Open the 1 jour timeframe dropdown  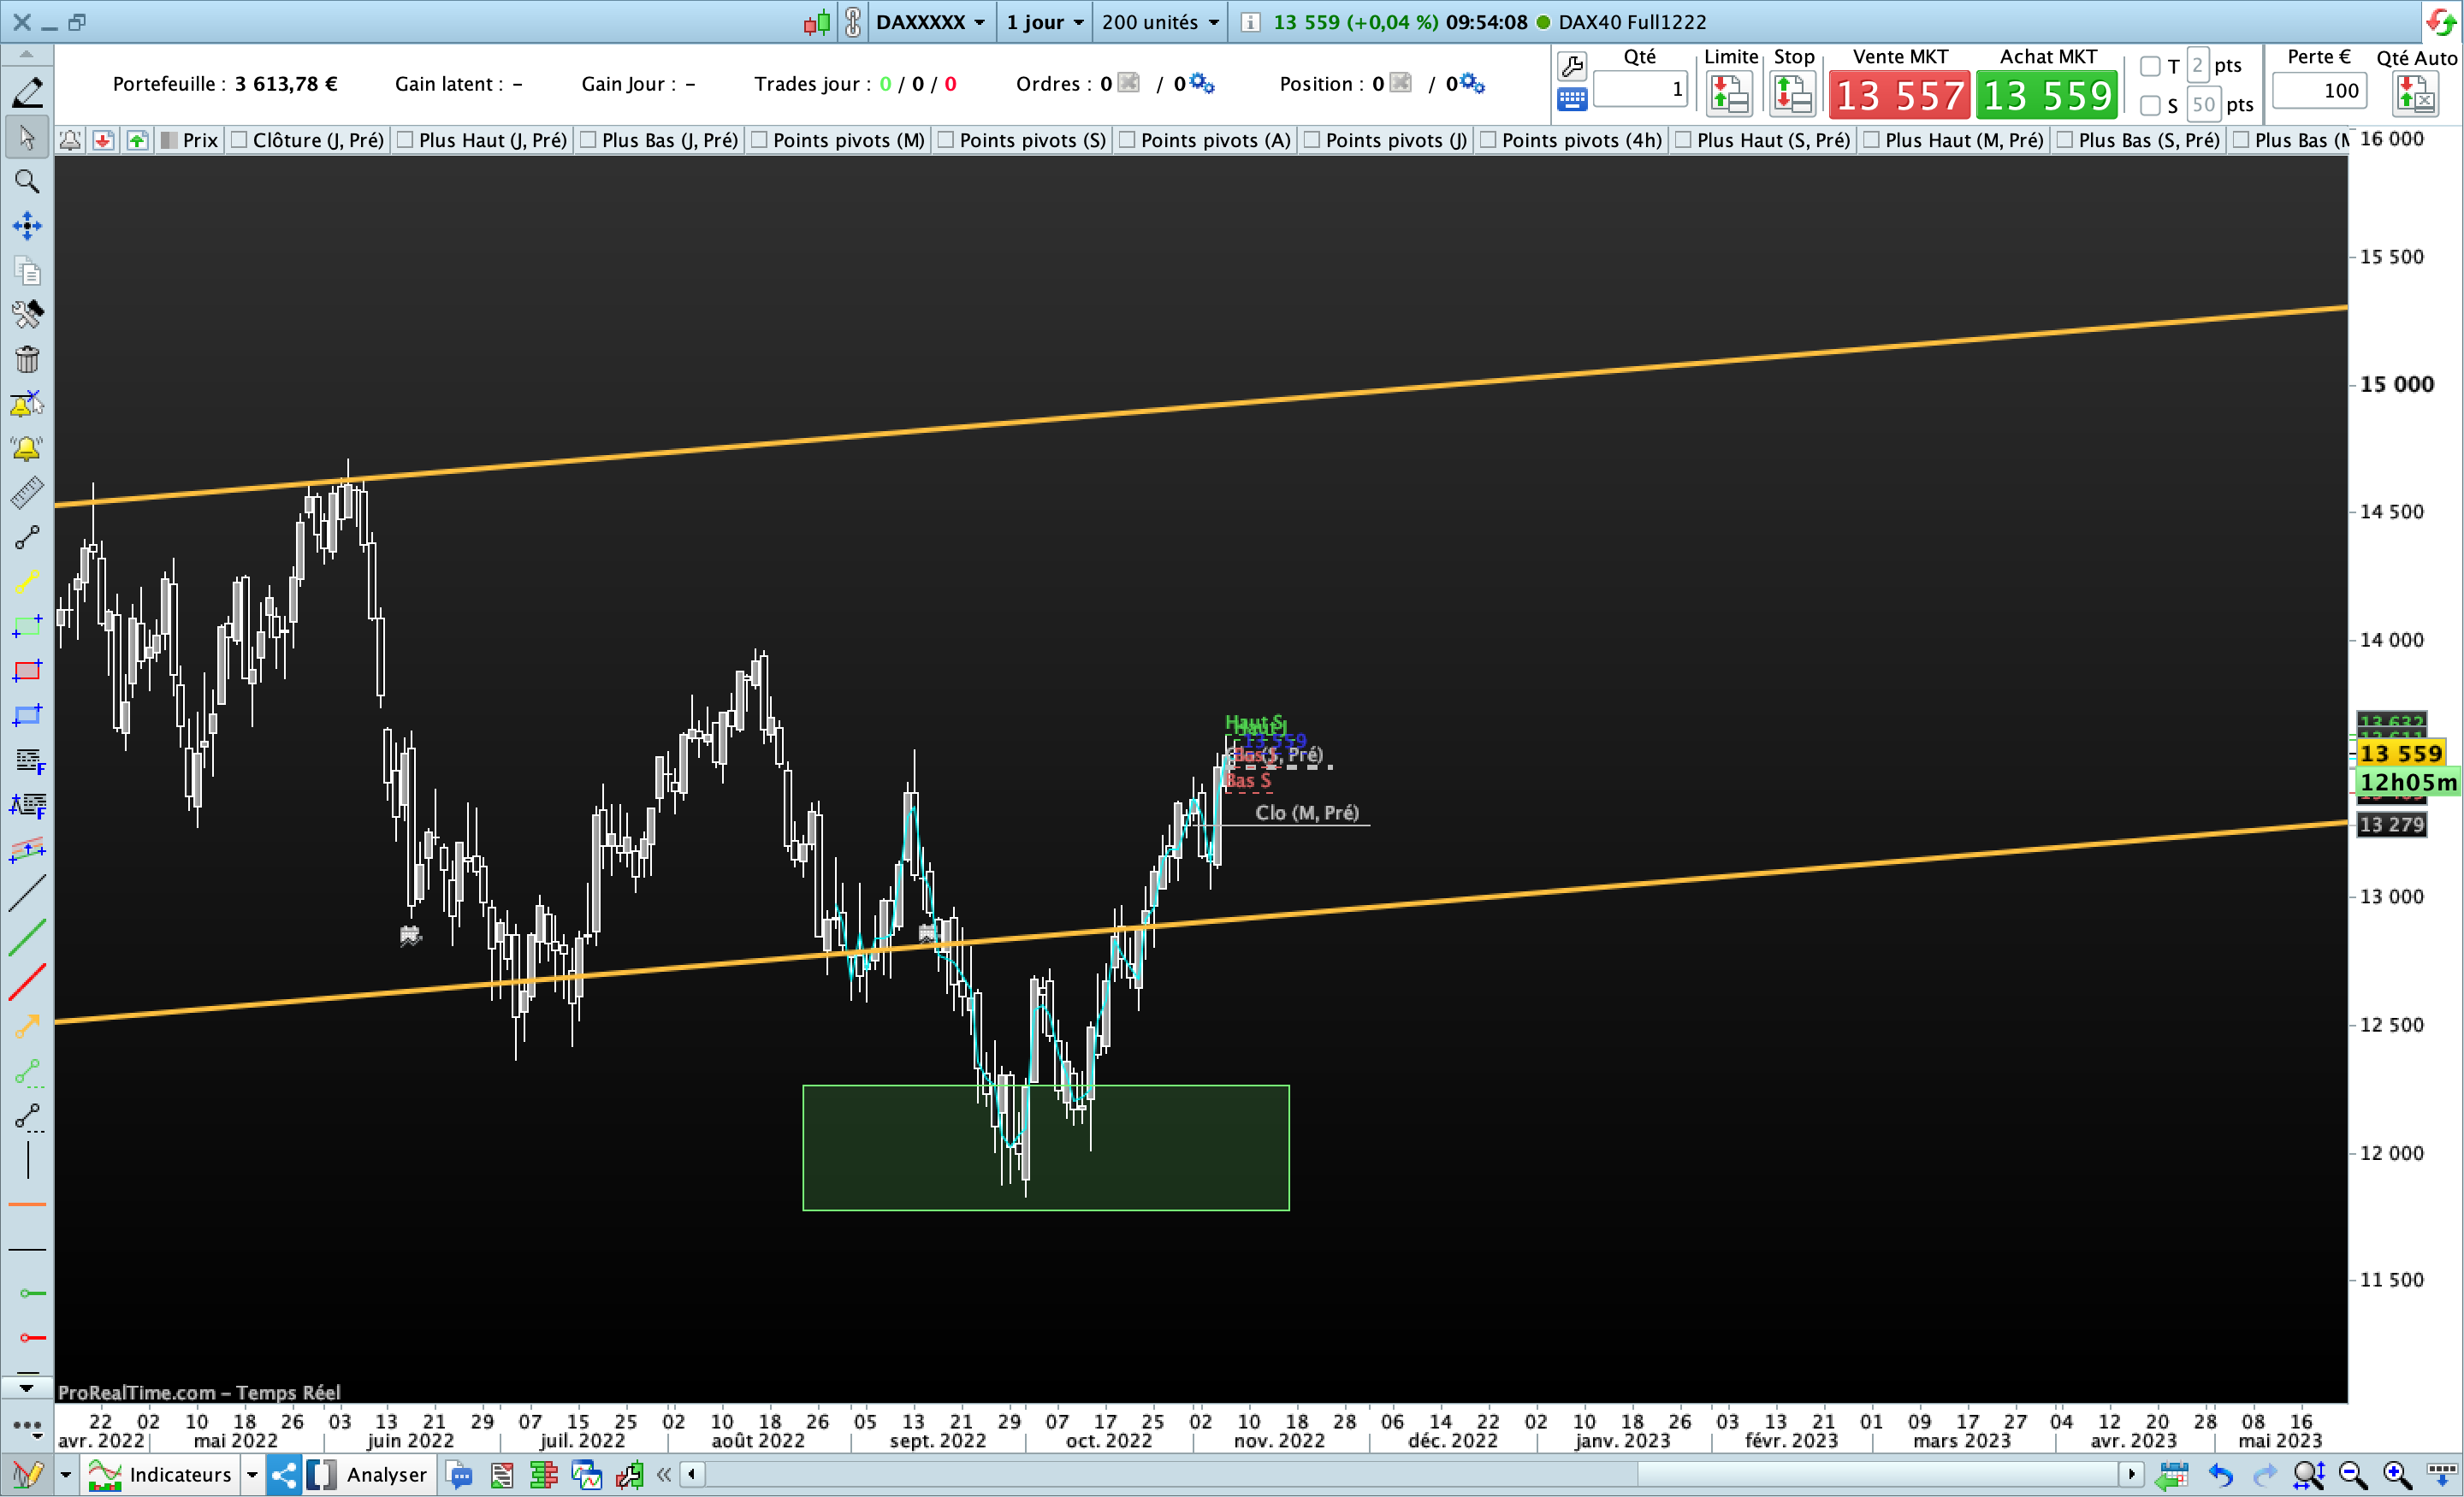tap(1044, 22)
